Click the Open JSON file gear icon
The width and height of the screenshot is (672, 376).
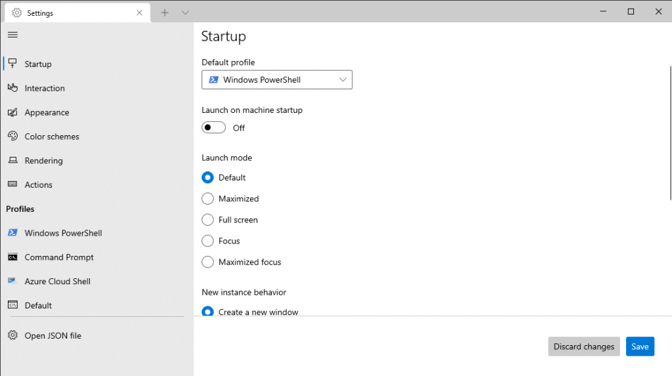[x=12, y=335]
